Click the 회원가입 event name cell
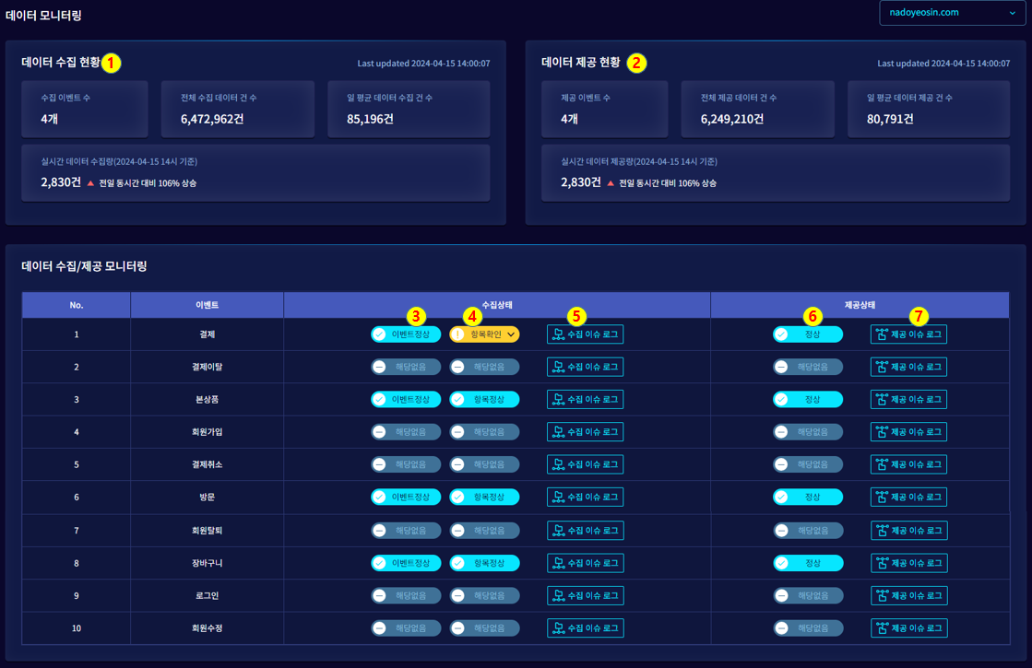Viewport: 1032px width, 668px height. pos(207,432)
